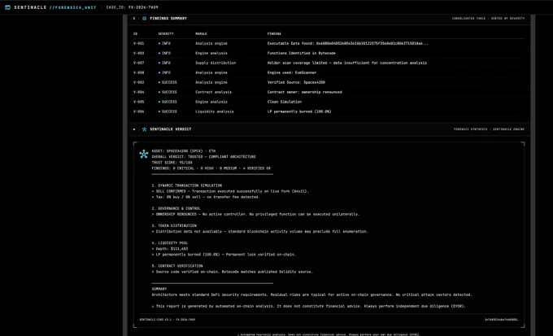
Task: Click the SUCCESS severity badge of V-006
Action: click(x=168, y=111)
